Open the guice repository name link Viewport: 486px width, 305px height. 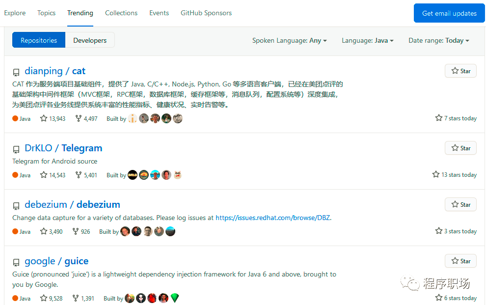point(76,261)
